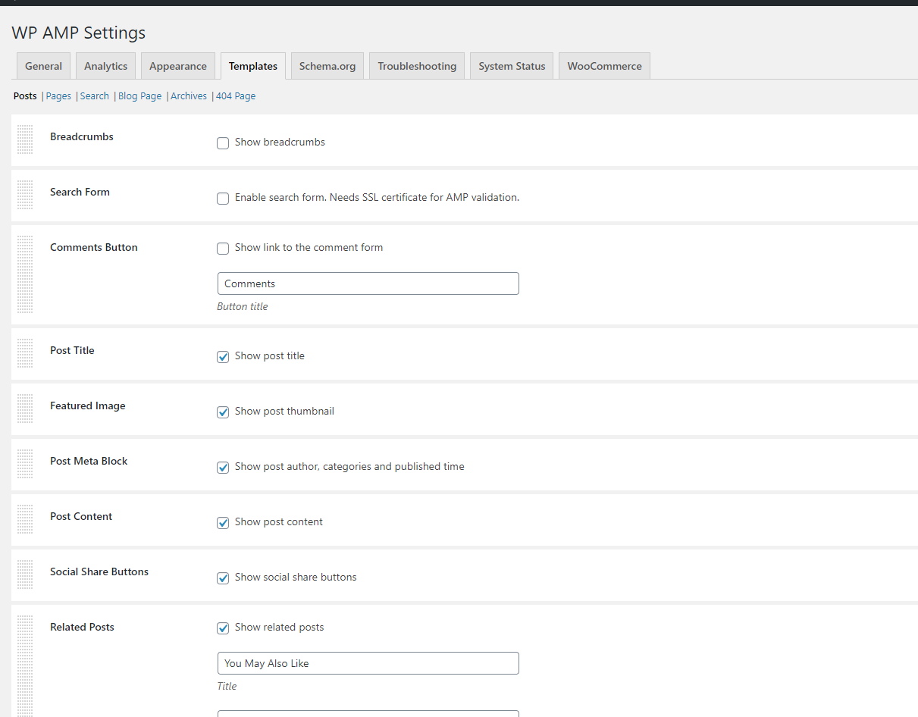
Task: Grab the Post Meta Block drag handle
Action: [25, 464]
